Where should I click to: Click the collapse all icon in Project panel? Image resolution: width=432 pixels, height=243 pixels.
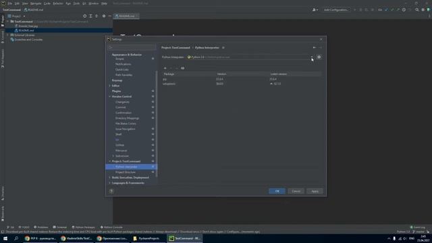[x=97, y=16]
